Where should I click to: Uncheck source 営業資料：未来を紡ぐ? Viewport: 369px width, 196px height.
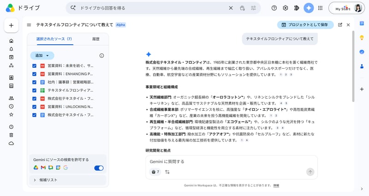point(34,65)
